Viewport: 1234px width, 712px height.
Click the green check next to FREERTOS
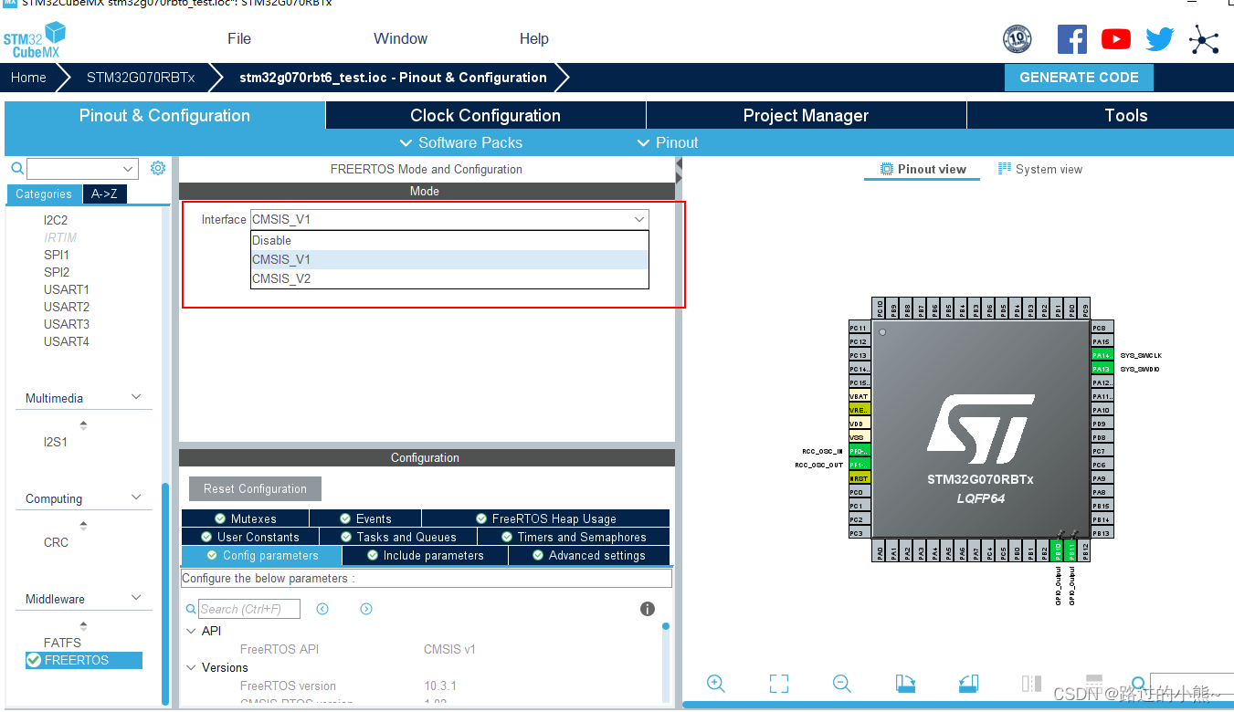pos(34,660)
